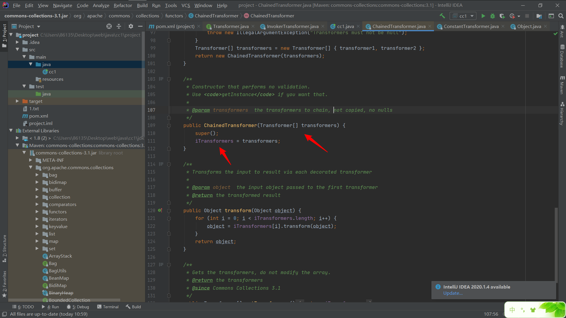The height and width of the screenshot is (318, 566).
Task: Click the override gutter icon at line 120
Action: pos(160,210)
